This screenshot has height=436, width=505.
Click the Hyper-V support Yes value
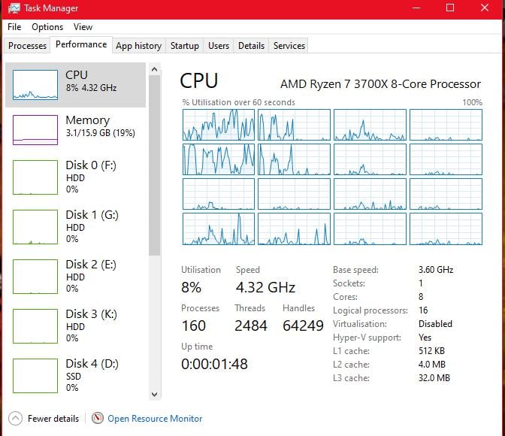pos(425,338)
